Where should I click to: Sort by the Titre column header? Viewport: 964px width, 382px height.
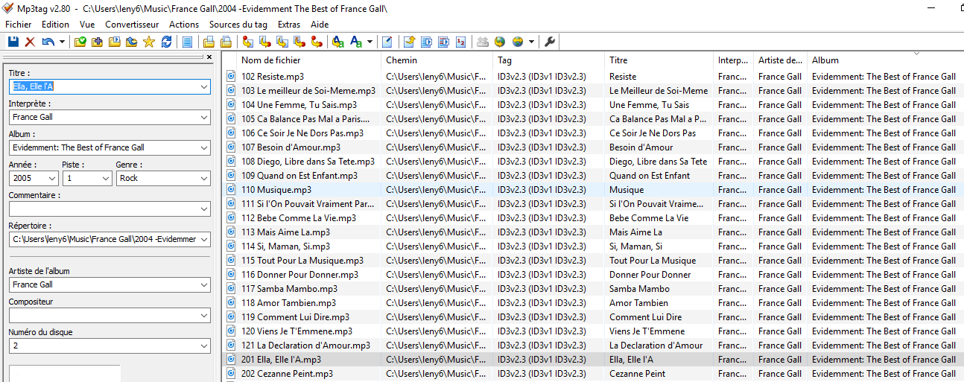tap(659, 60)
